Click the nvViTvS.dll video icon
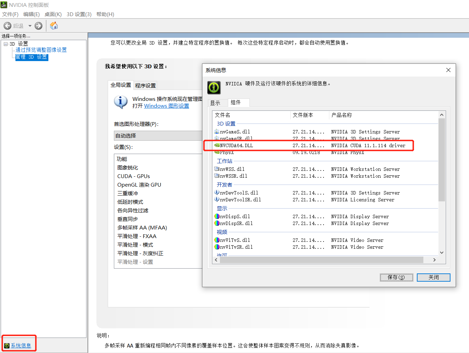 [x=217, y=240]
